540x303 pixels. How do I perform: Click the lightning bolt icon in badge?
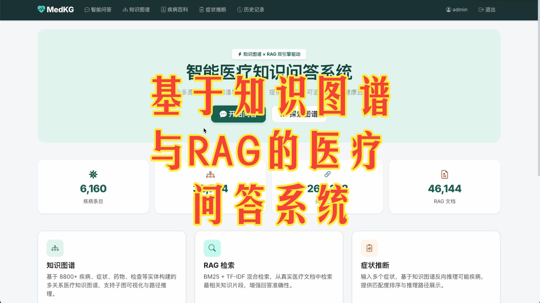pyautogui.click(x=240, y=54)
